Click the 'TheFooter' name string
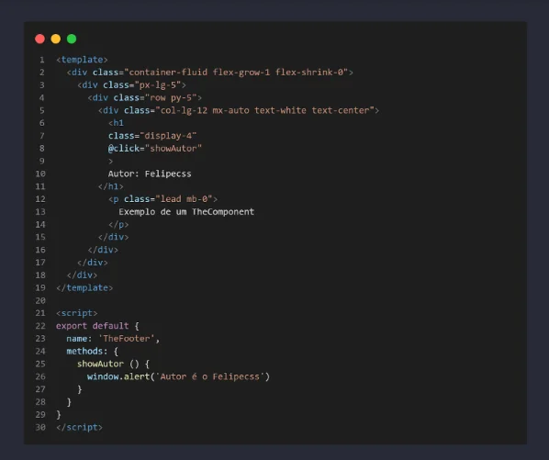Image resolution: width=549 pixels, height=460 pixels. (127, 339)
